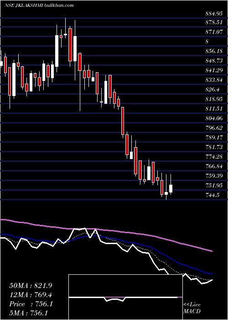Screen dimensions: 228x320
Task: Click the 833.84 price axis label
Action: pos(214,80)
